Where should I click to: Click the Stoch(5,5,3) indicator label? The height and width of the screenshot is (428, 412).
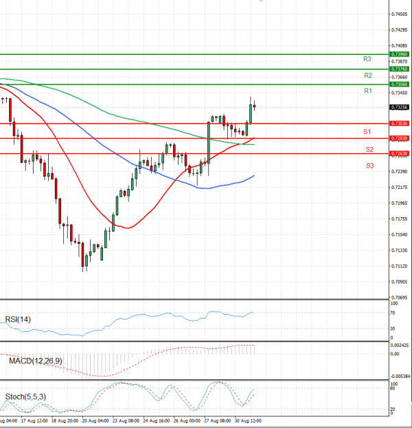pyautogui.click(x=25, y=396)
